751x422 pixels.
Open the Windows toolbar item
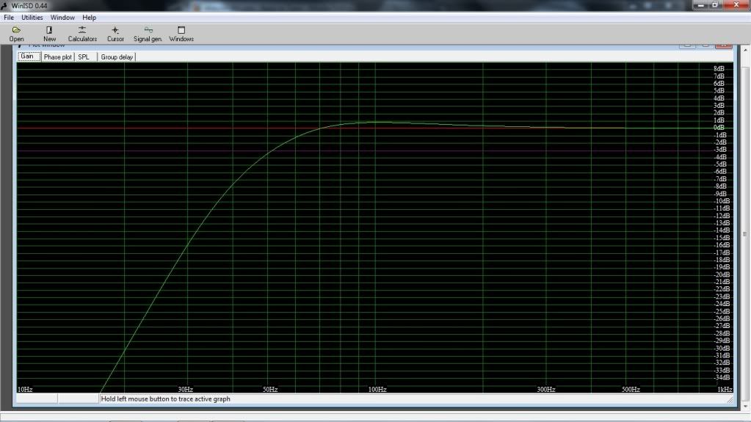(181, 34)
